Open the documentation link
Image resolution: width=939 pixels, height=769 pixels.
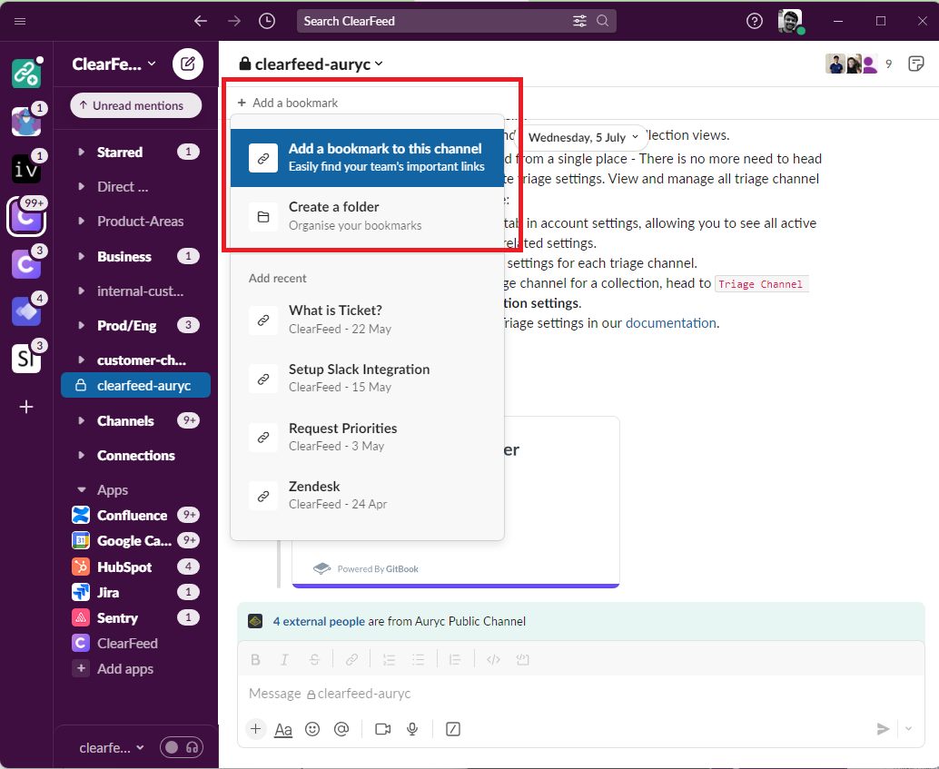[671, 323]
